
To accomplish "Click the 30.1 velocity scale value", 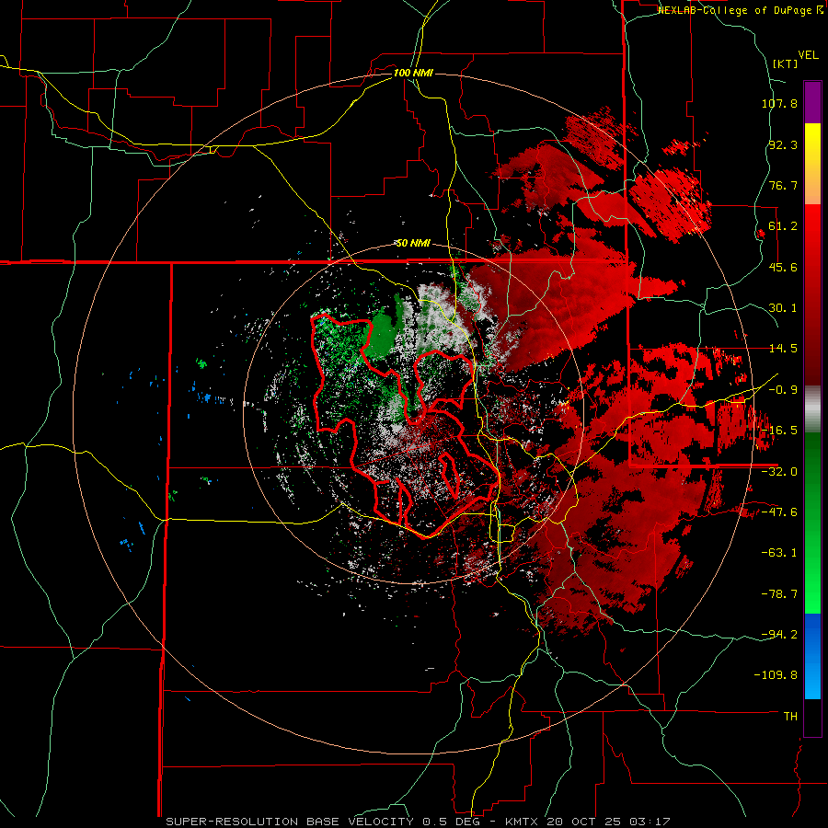I will coord(783,308).
